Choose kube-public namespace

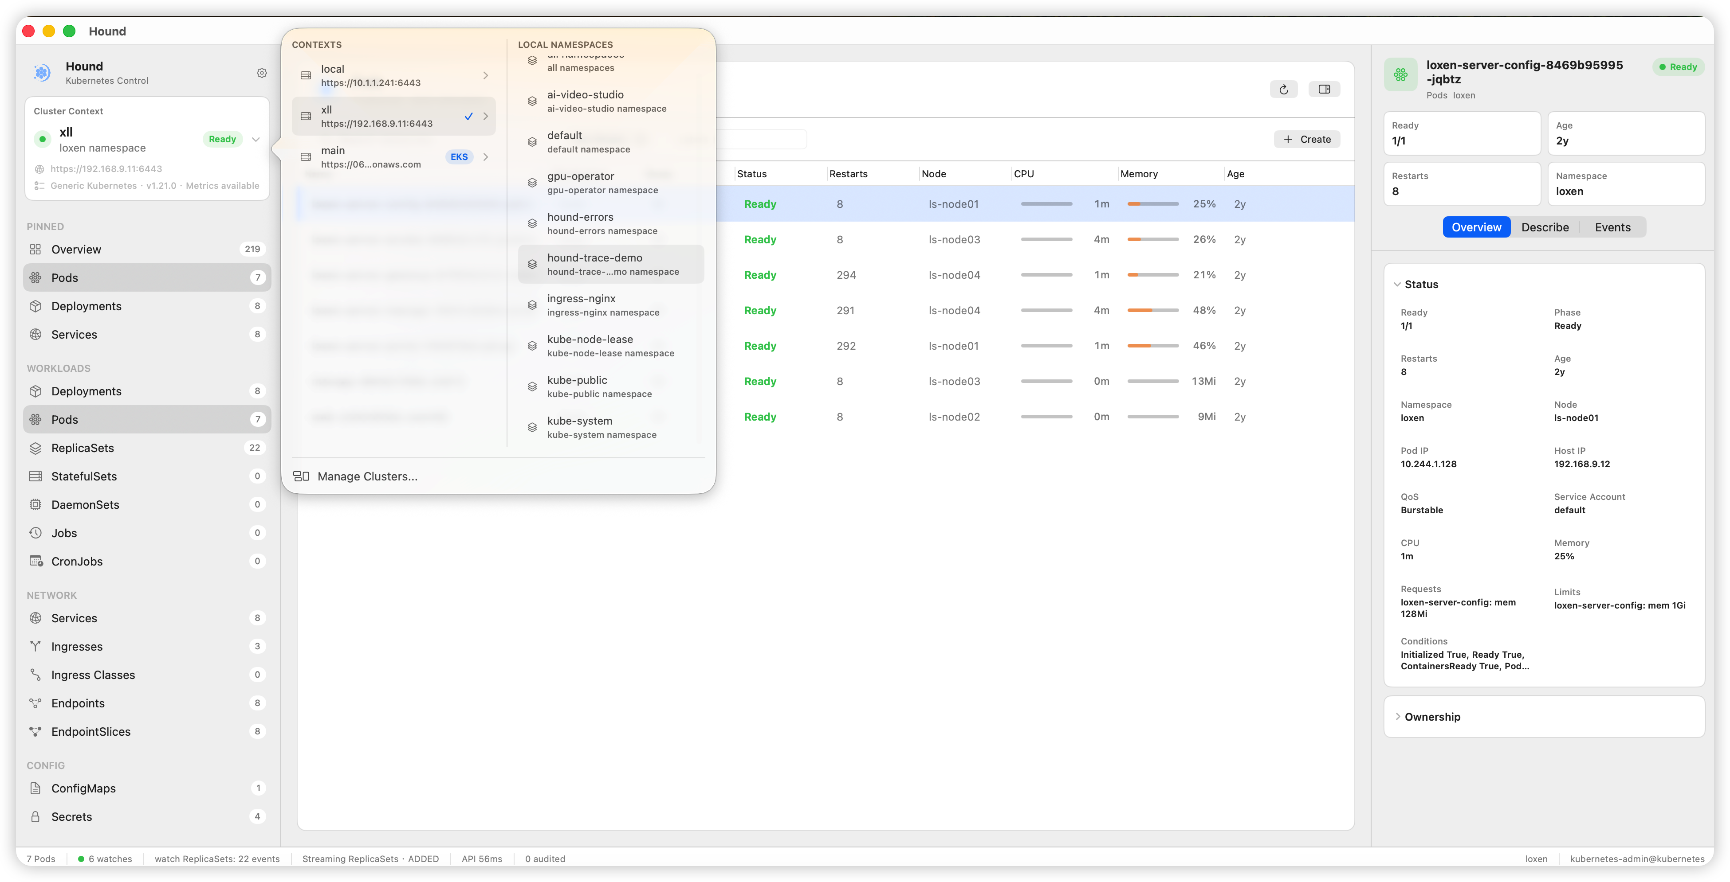coord(610,386)
